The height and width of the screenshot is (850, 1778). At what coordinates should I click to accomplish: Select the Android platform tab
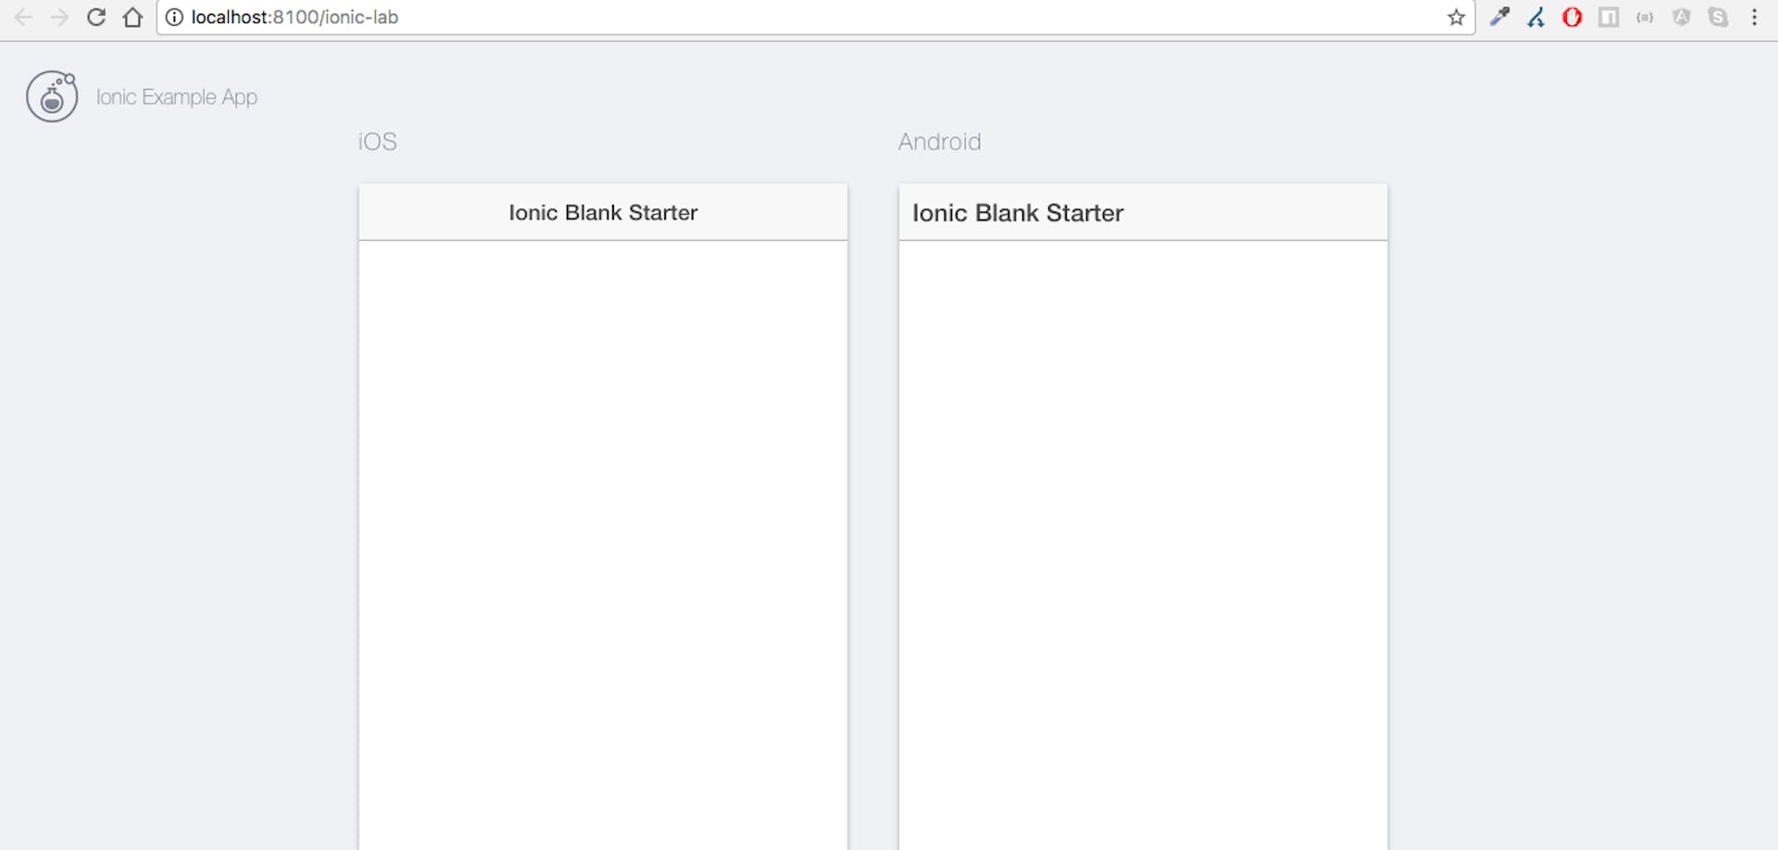(x=939, y=141)
